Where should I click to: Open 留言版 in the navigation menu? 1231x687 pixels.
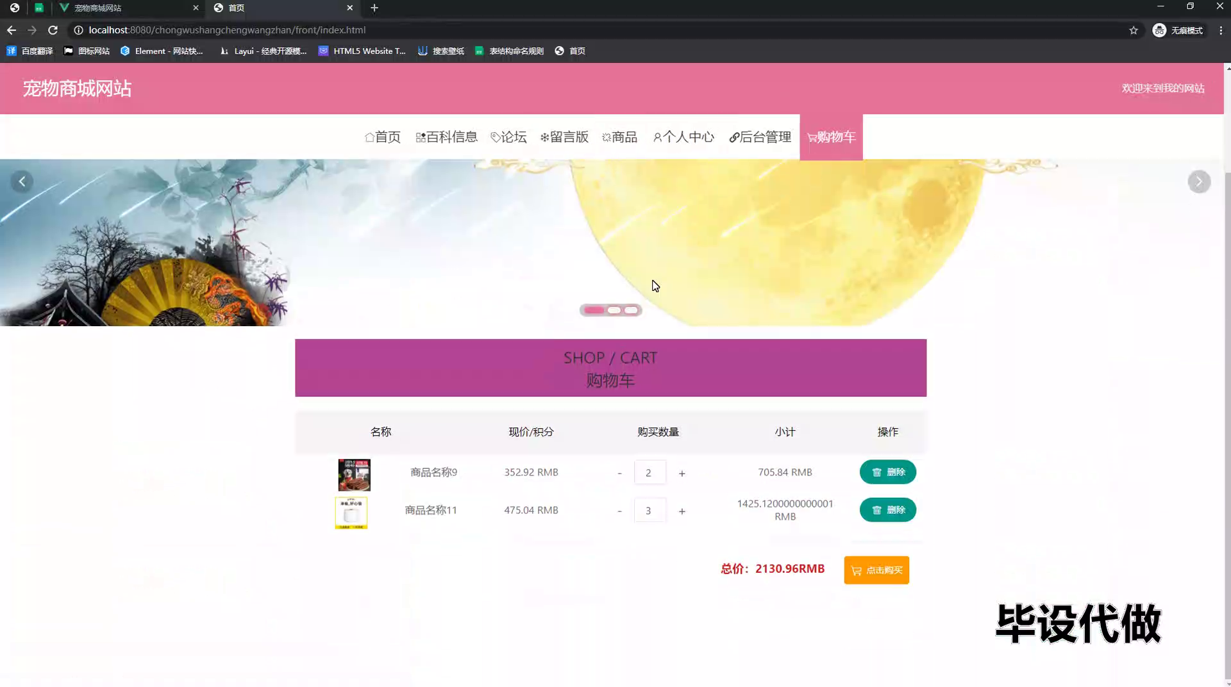click(564, 137)
